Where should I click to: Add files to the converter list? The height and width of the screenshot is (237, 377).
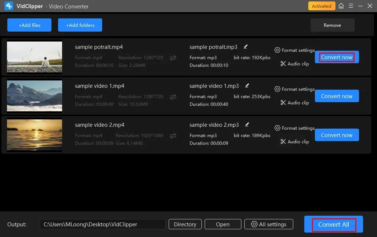tap(29, 25)
